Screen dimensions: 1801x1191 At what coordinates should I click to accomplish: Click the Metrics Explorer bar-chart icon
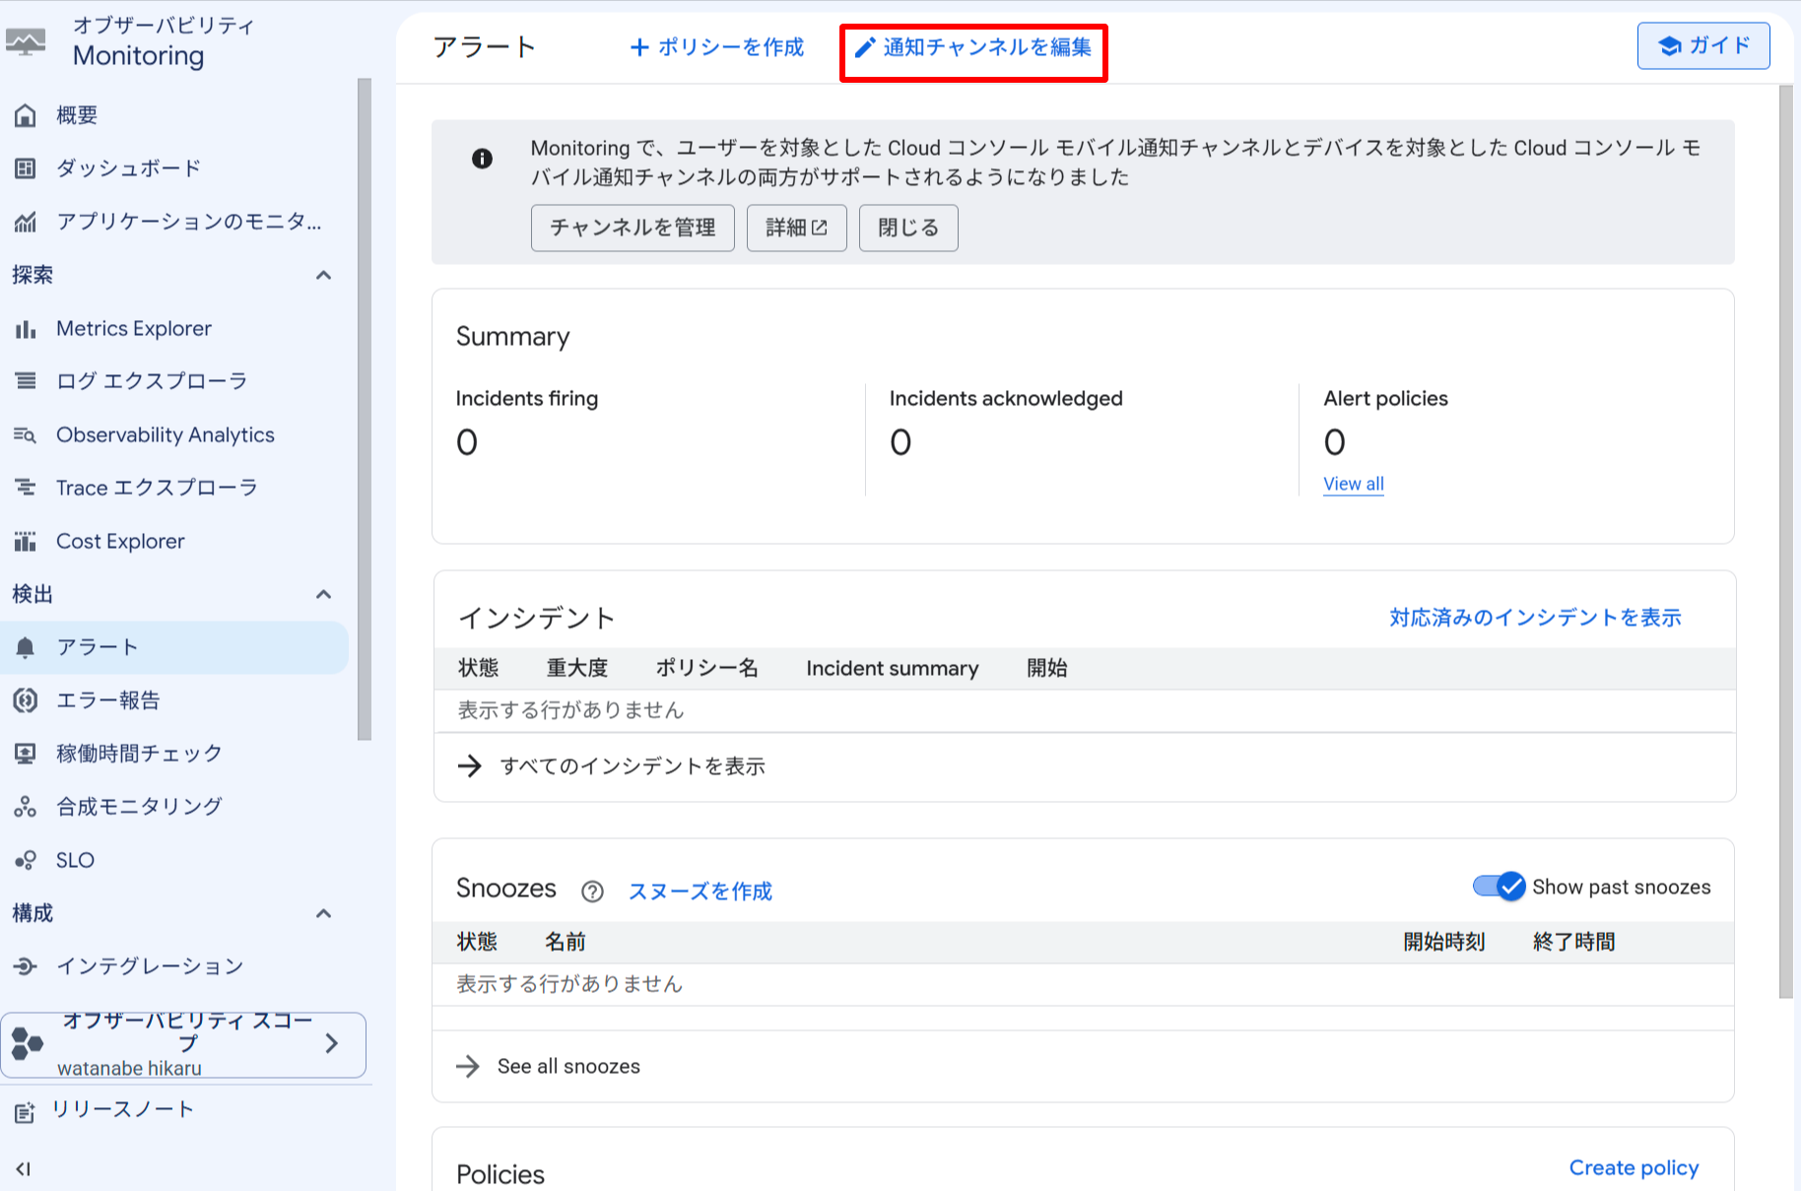click(x=26, y=328)
